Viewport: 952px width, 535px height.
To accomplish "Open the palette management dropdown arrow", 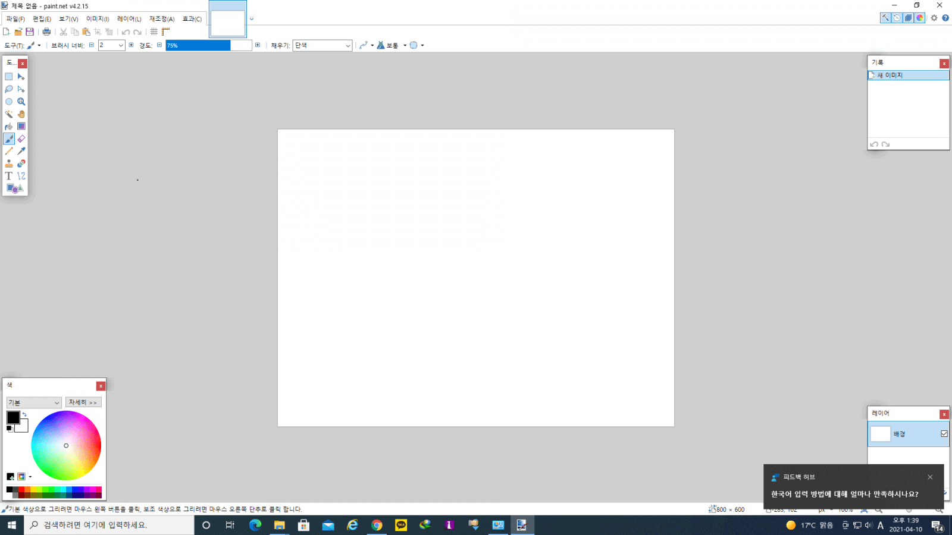I will click(x=30, y=477).
